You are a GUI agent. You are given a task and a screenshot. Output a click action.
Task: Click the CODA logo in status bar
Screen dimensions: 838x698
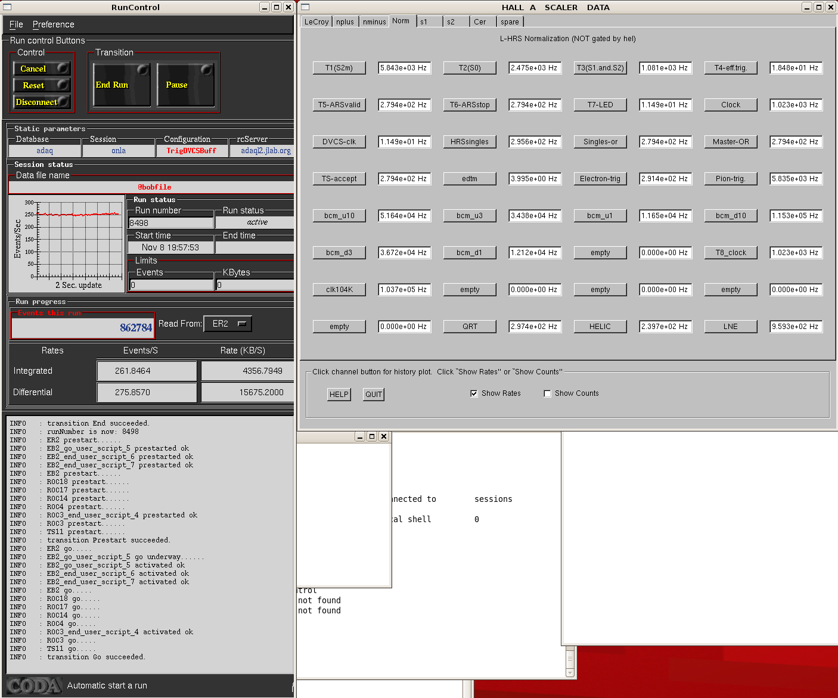tap(35, 686)
